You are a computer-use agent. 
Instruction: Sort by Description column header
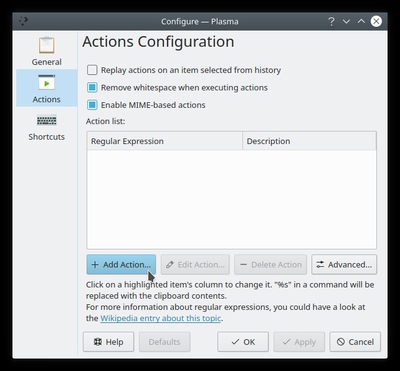[309, 141]
